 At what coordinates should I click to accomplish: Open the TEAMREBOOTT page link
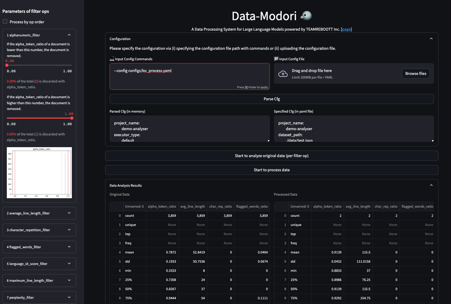(x=346, y=29)
